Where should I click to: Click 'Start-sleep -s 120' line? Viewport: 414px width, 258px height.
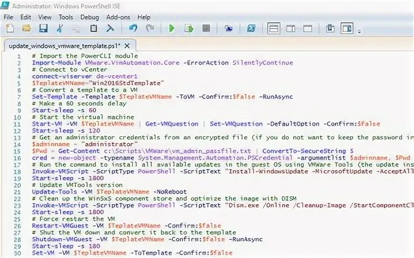[x=66, y=131]
